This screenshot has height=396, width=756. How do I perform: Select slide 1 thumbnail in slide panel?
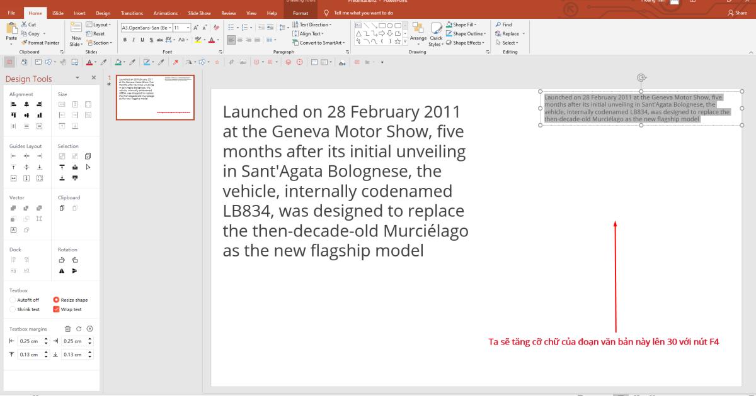coord(155,97)
